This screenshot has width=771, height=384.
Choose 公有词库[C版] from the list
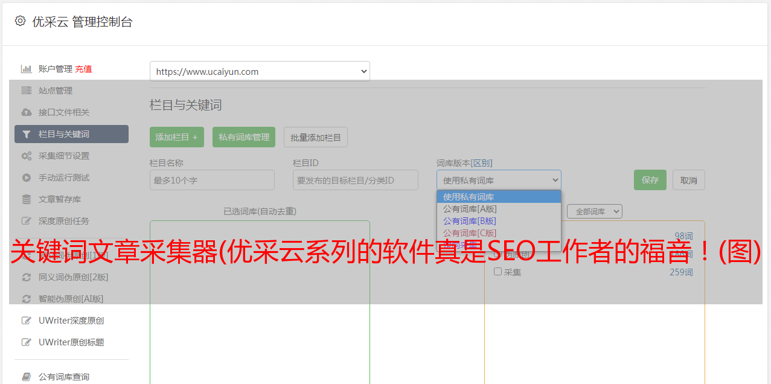[x=499, y=233]
